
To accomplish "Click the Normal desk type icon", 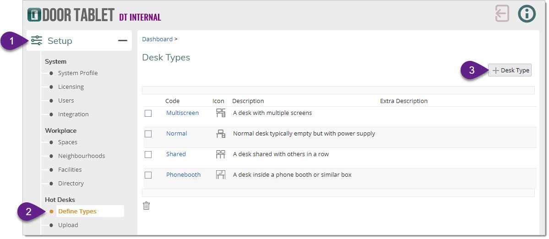I will pos(221,134).
